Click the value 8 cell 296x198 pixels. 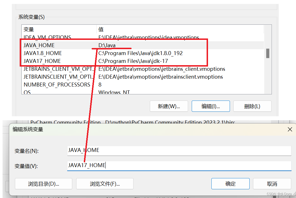pos(100,85)
